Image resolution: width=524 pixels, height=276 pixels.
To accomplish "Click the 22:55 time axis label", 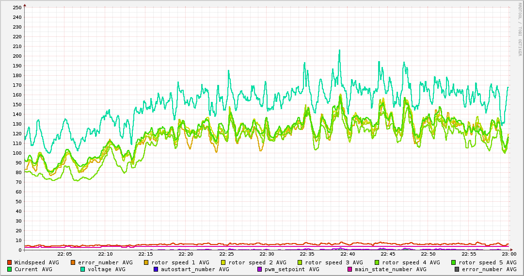I will (469, 254).
